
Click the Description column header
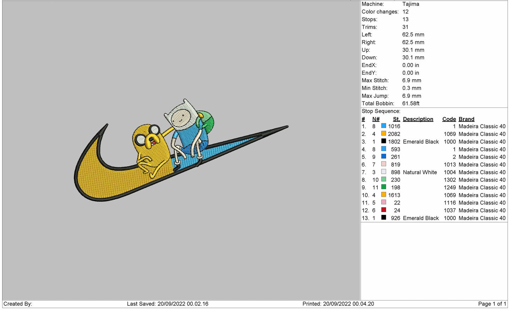click(x=418, y=119)
